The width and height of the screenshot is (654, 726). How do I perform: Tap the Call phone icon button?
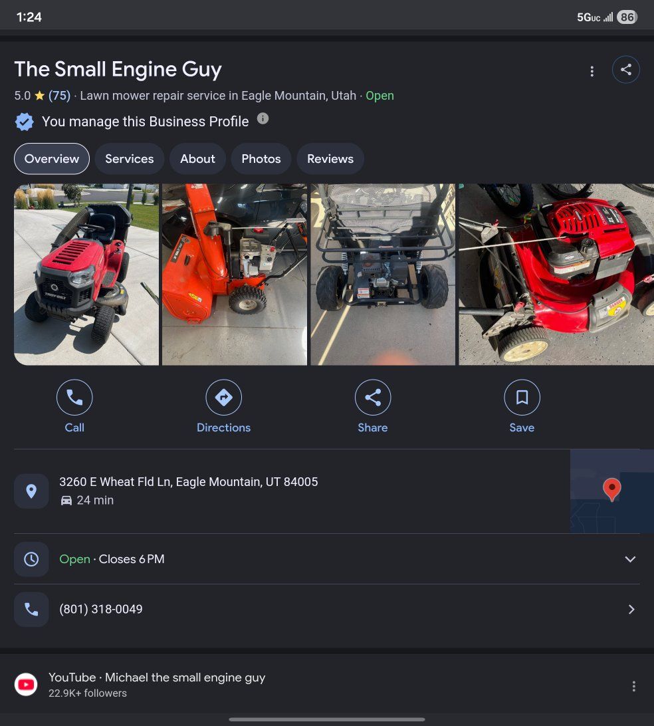pos(74,398)
